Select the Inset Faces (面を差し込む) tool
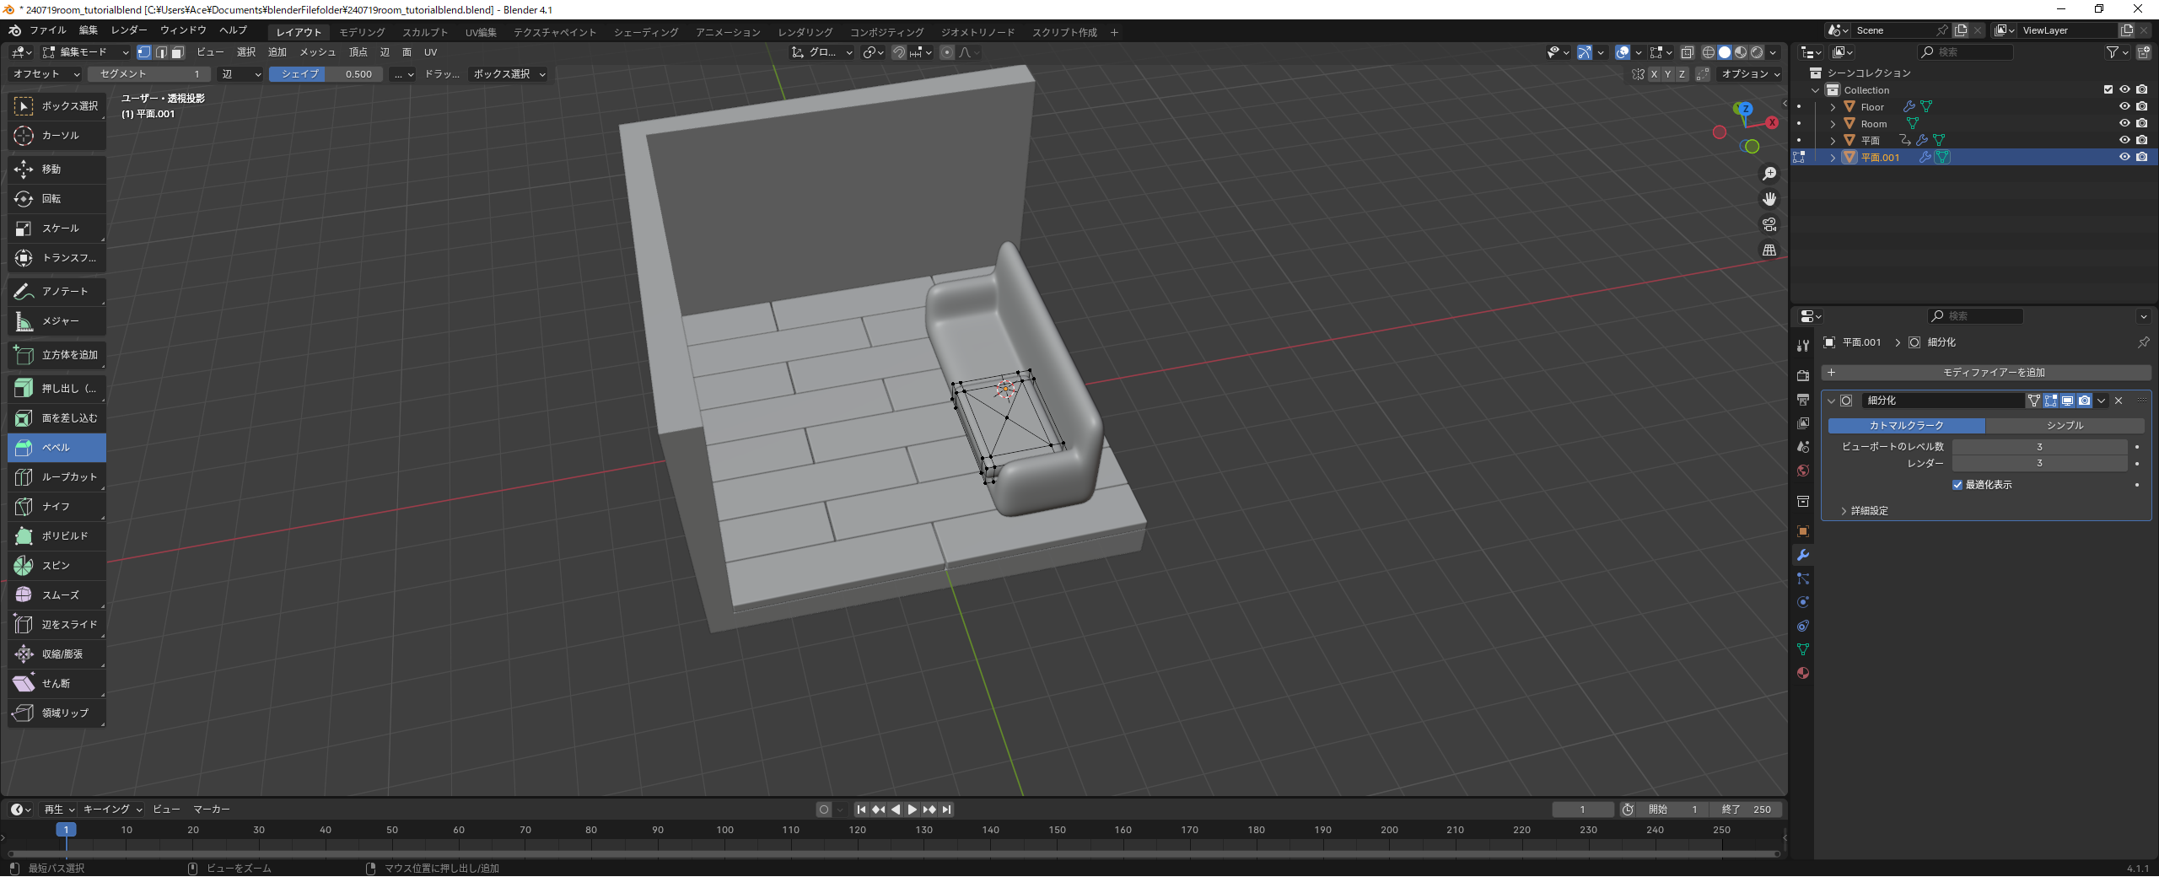Image resolution: width=2159 pixels, height=877 pixels. point(57,418)
